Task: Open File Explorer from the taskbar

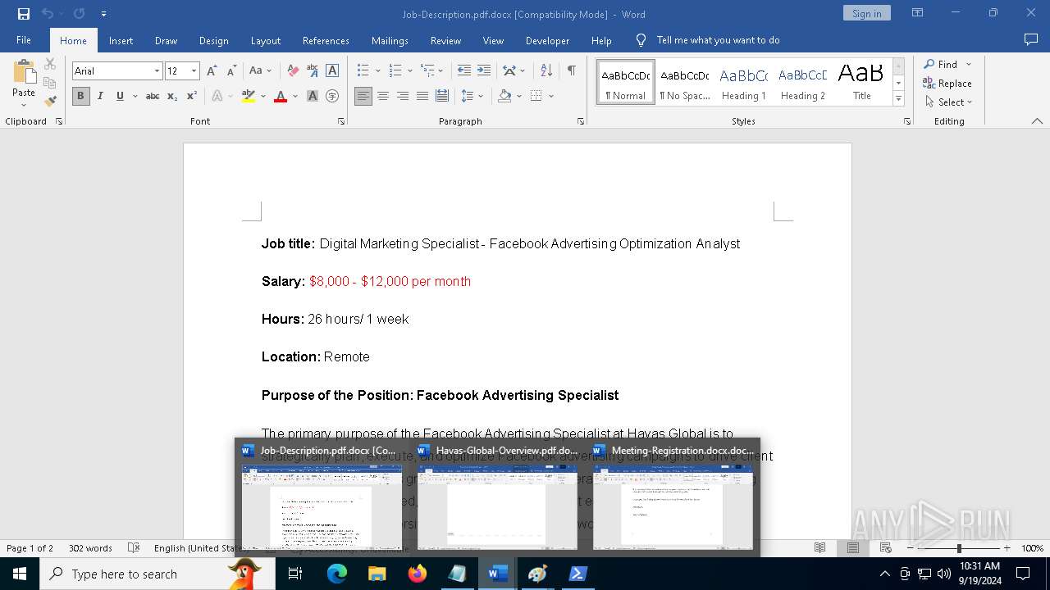Action: click(x=377, y=574)
